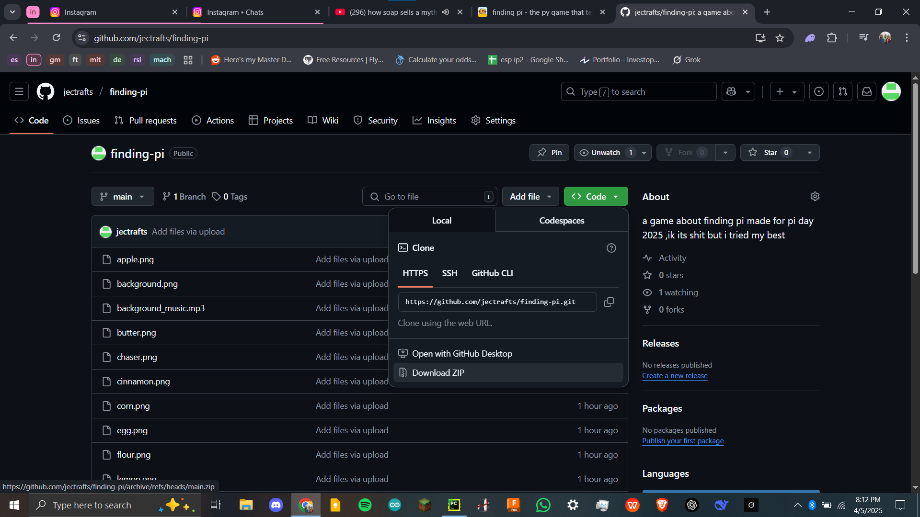The width and height of the screenshot is (920, 517).
Task: Open clone help question mark icon
Action: point(611,248)
